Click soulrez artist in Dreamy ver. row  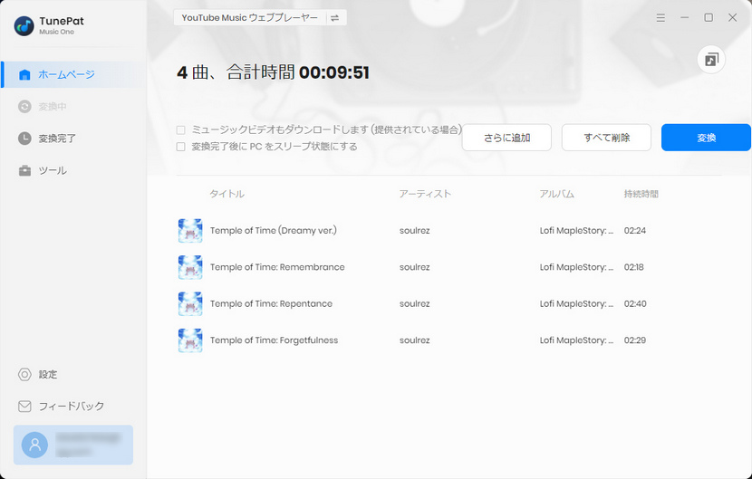[x=414, y=231]
